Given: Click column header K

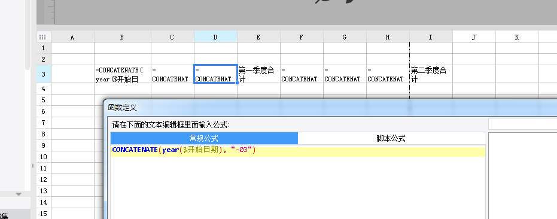Looking at the screenshot, I should click(517, 37).
